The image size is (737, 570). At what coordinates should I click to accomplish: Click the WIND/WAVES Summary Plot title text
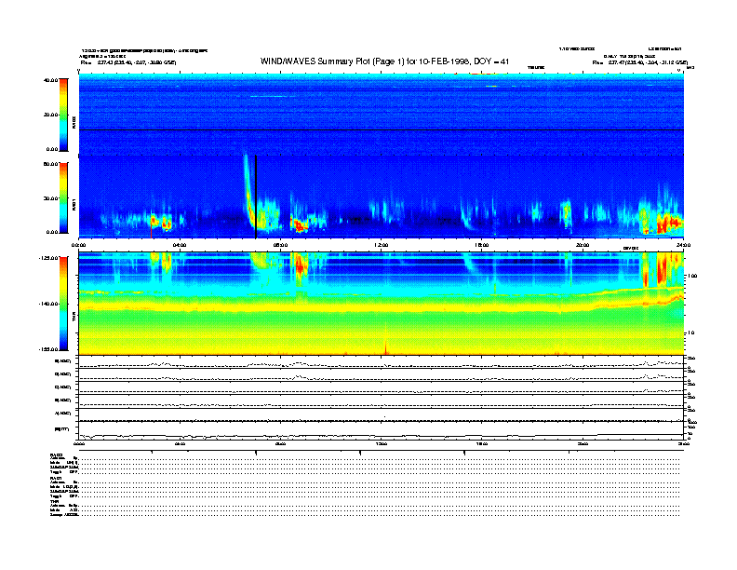pyautogui.click(x=384, y=61)
